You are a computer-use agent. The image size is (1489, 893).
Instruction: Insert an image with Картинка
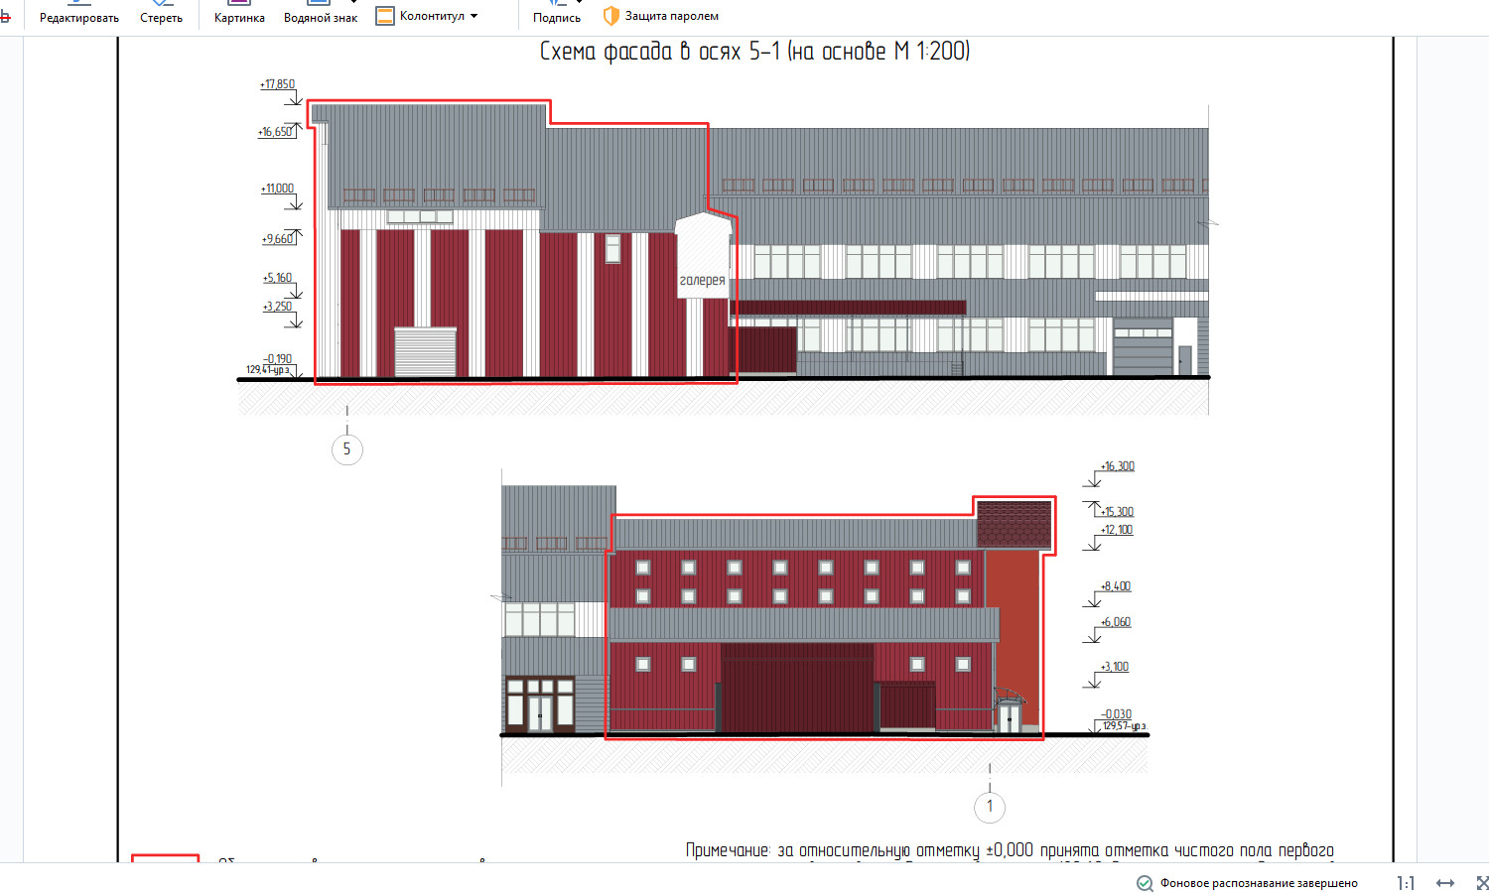239,17
